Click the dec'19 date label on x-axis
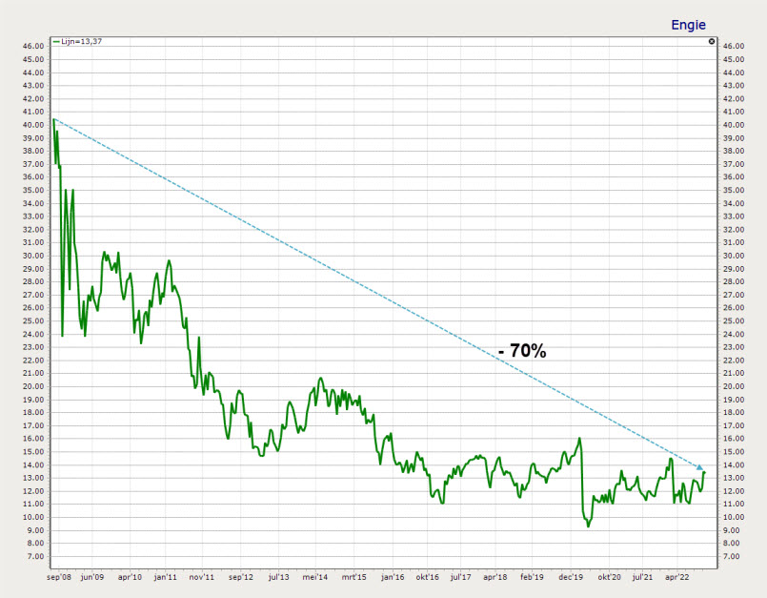Image resolution: width=767 pixels, height=598 pixels. click(x=571, y=577)
